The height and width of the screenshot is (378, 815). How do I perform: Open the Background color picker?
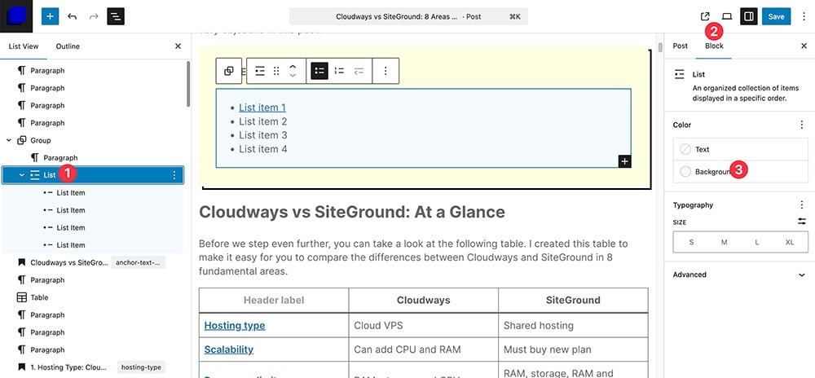point(740,171)
